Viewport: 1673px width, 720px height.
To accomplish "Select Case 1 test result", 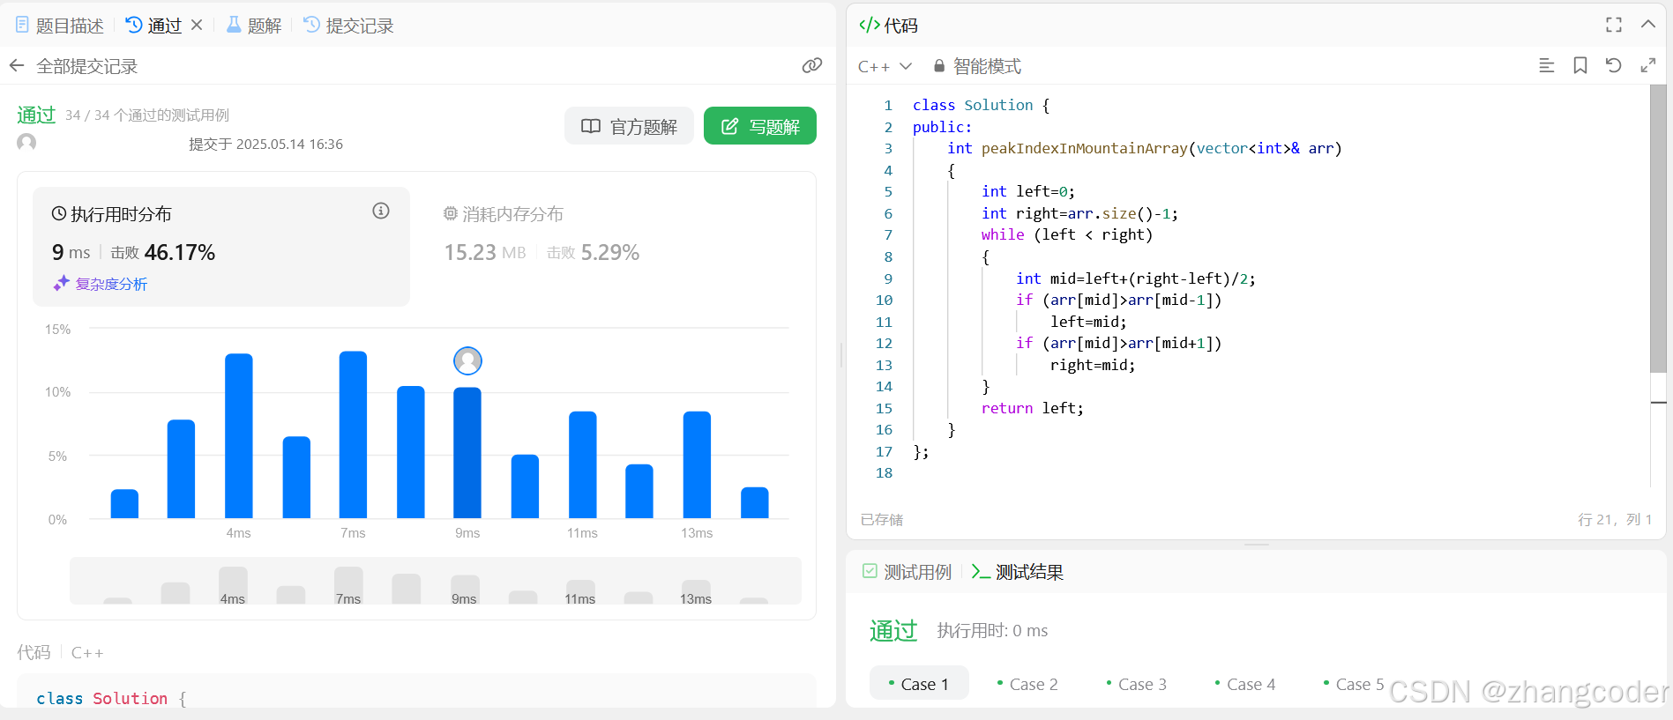I will click(x=919, y=684).
